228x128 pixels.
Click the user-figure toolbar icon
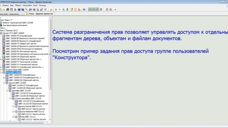pos(79,10)
